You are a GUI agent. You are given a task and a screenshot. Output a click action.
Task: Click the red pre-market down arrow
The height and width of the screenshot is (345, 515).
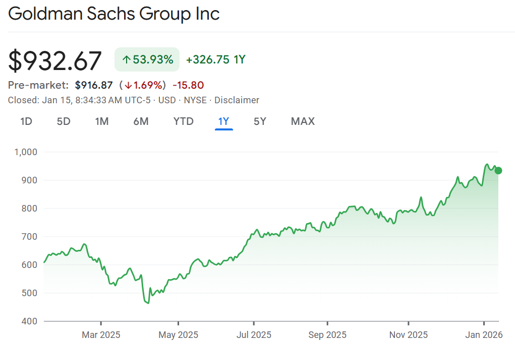pos(128,85)
